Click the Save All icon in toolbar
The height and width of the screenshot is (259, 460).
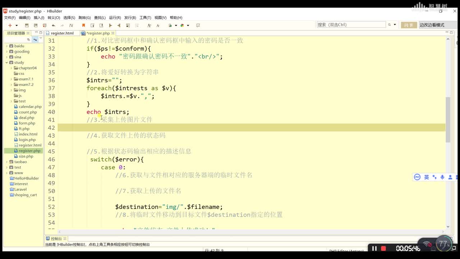point(45,25)
